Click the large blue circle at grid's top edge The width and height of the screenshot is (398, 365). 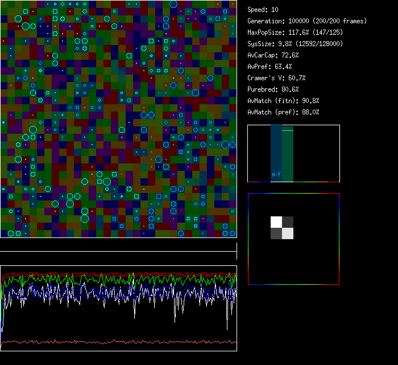174,3
